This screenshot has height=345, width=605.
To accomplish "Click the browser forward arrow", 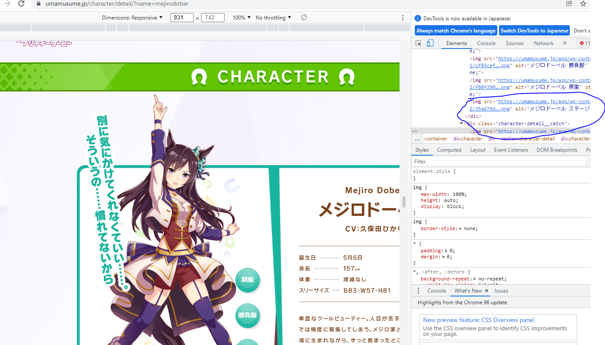I will 7,3.
